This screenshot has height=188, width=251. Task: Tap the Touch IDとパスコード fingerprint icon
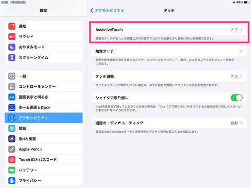pos(12,160)
